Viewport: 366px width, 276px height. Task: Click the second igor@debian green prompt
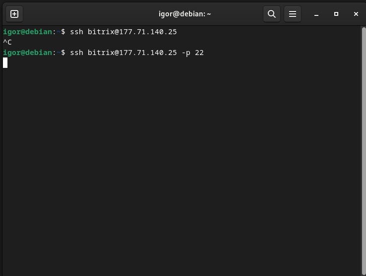tap(27, 53)
